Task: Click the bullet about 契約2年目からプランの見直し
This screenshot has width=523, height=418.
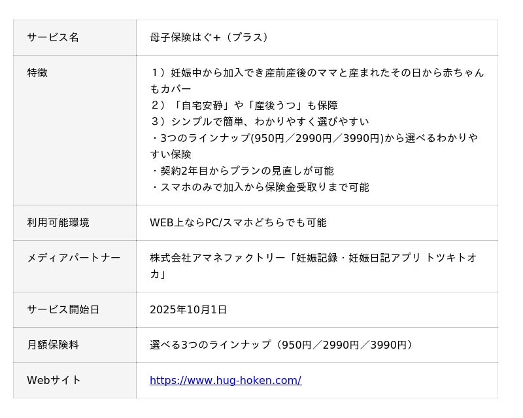Action: (242, 171)
